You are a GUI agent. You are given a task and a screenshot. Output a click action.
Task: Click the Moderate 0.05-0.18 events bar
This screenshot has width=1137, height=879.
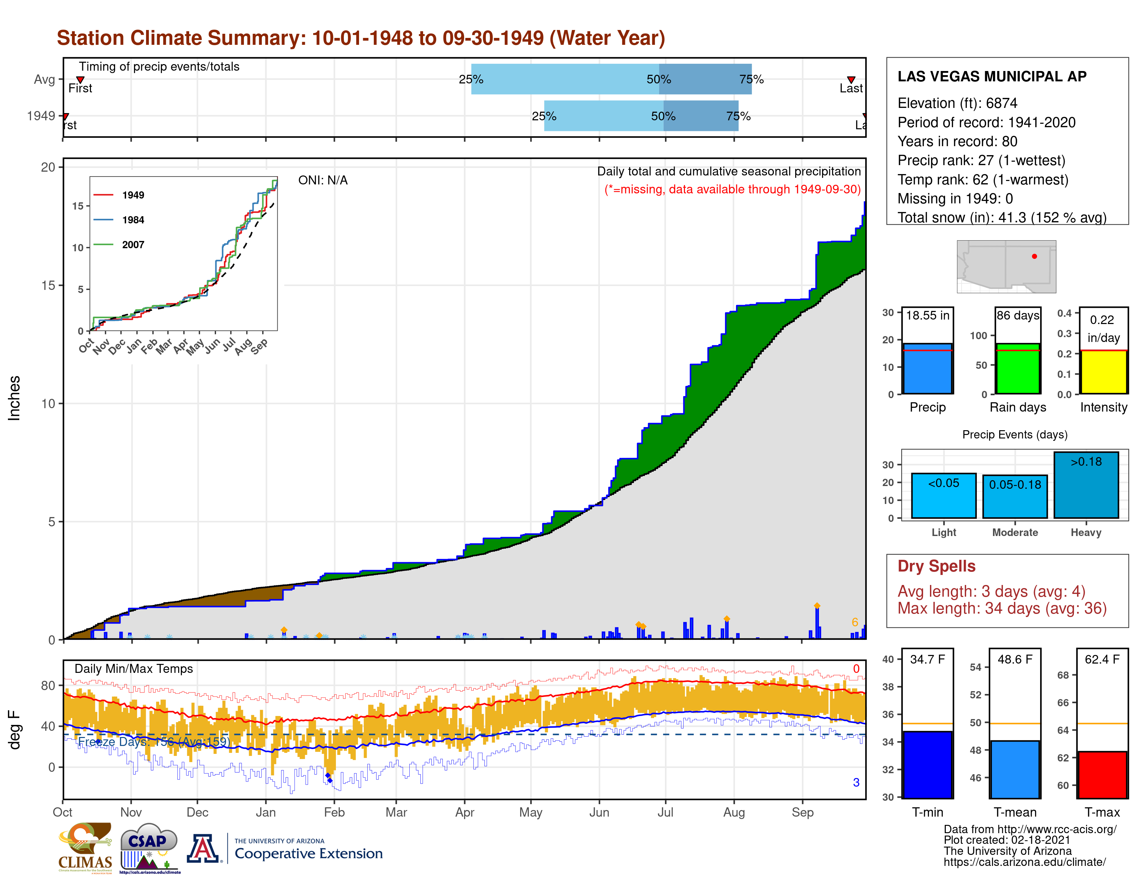pyautogui.click(x=1015, y=496)
